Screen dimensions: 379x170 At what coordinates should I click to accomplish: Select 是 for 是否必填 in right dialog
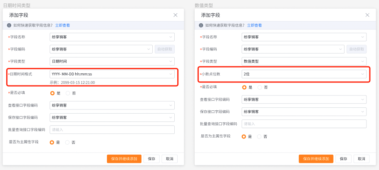[244, 87]
